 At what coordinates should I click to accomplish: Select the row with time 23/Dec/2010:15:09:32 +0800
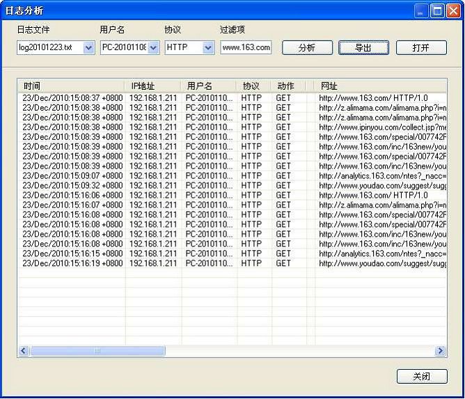coord(232,186)
